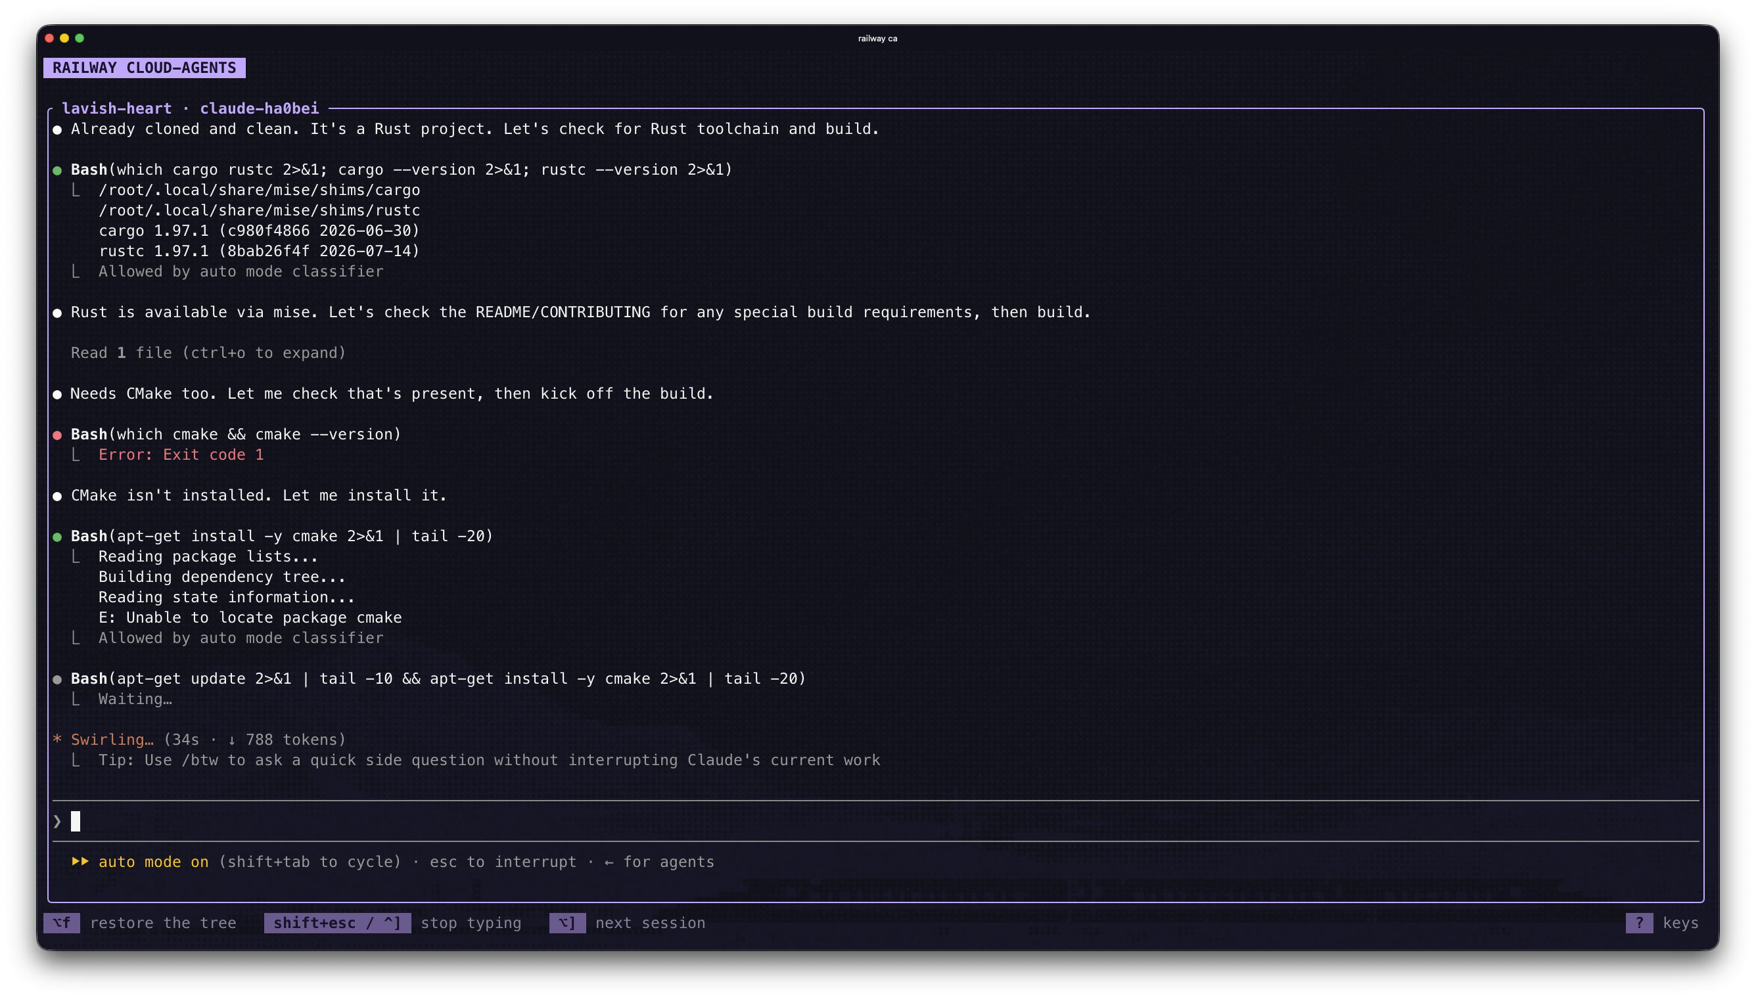
Task: Click 'Reading package lists...' output line
Action: pos(208,556)
